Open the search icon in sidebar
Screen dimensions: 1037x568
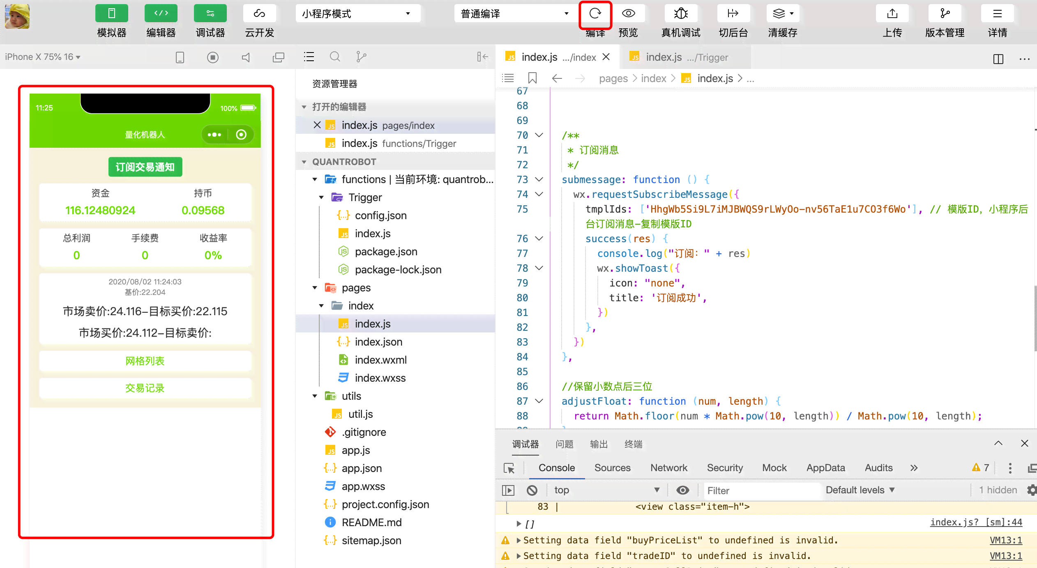pyautogui.click(x=335, y=57)
